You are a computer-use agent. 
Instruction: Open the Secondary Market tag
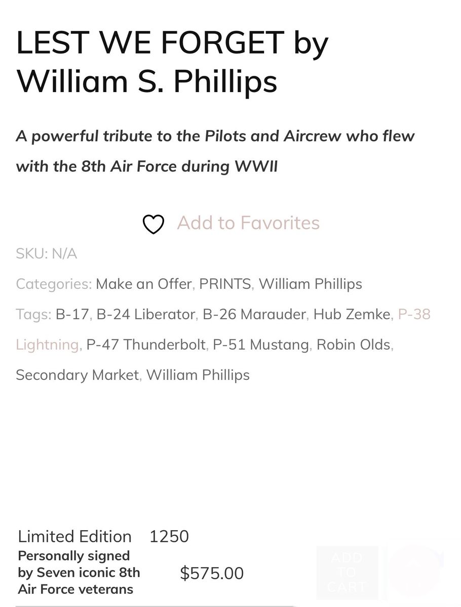point(77,375)
